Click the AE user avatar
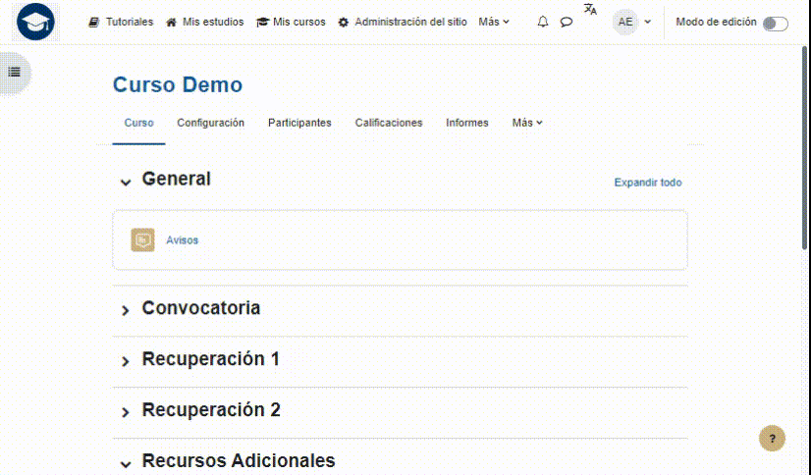Screen dimensions: 811x475 click(x=625, y=22)
